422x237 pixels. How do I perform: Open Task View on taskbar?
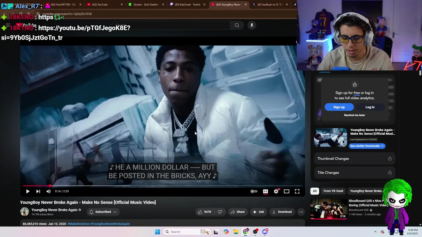tap(216, 232)
